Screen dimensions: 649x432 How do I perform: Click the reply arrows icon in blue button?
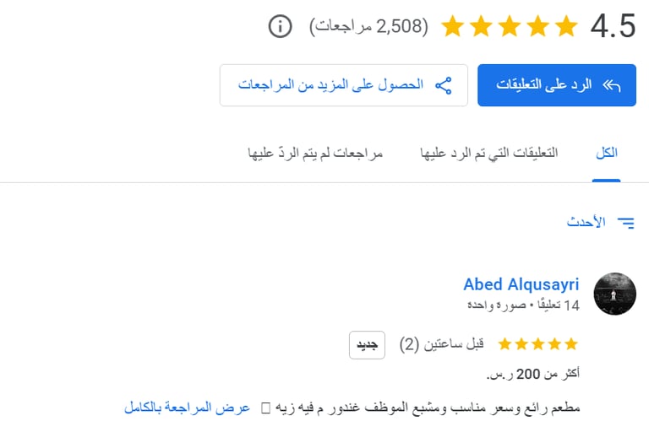612,85
